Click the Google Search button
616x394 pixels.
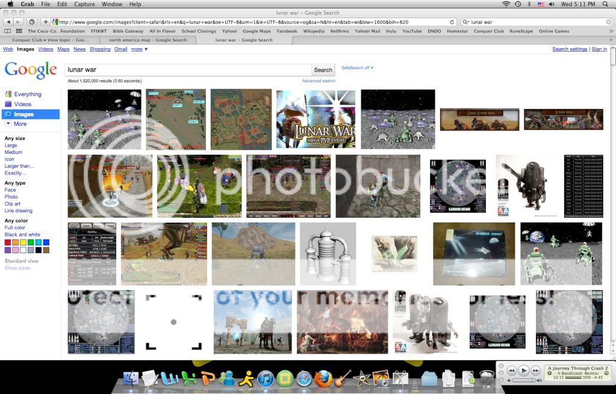coord(323,70)
